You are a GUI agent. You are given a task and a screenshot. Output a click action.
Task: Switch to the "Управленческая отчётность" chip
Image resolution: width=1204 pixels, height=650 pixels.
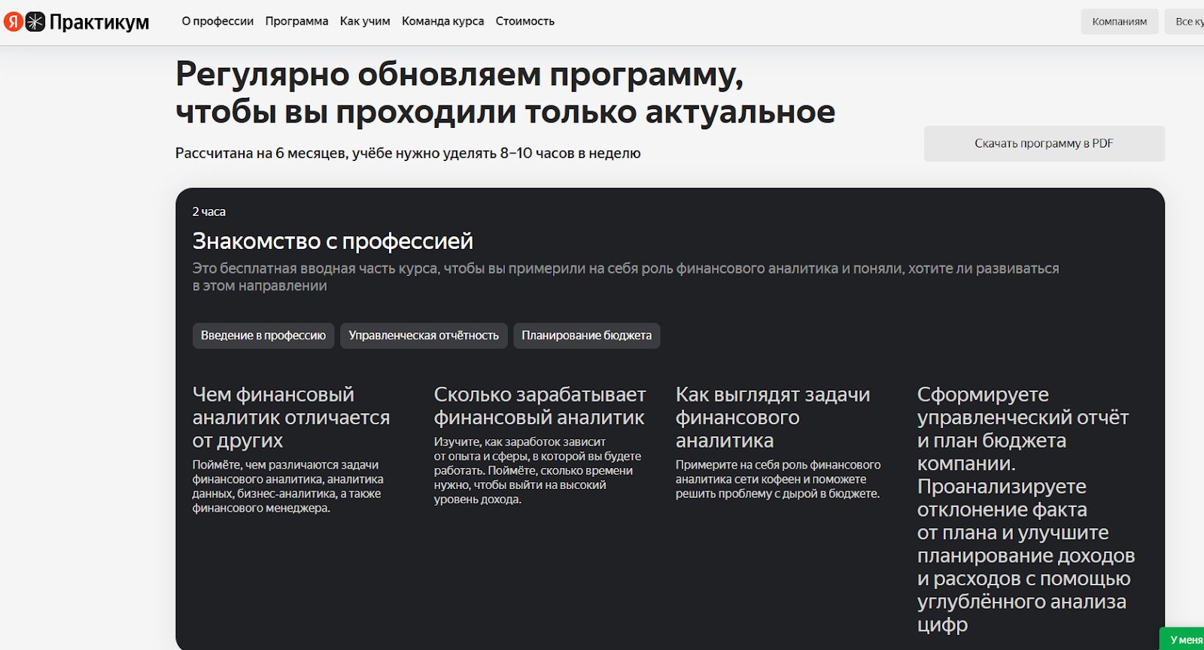tap(424, 336)
